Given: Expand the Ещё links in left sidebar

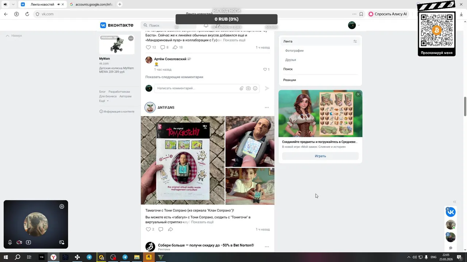Looking at the screenshot, I should coord(104,101).
